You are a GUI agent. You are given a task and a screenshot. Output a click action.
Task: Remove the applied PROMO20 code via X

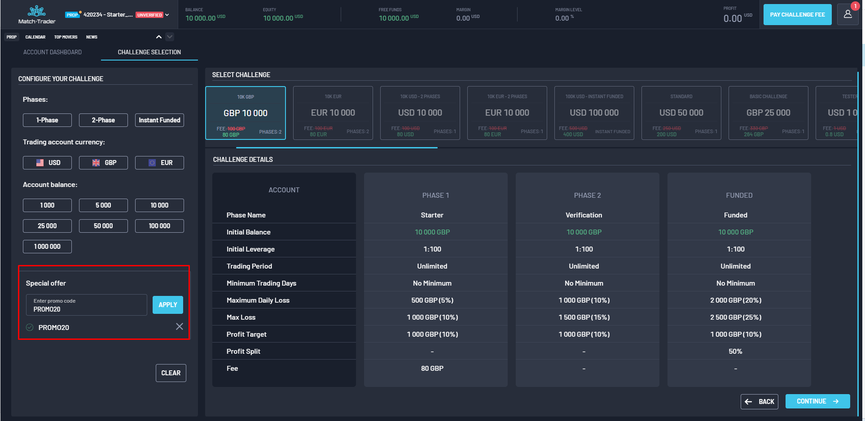(179, 326)
